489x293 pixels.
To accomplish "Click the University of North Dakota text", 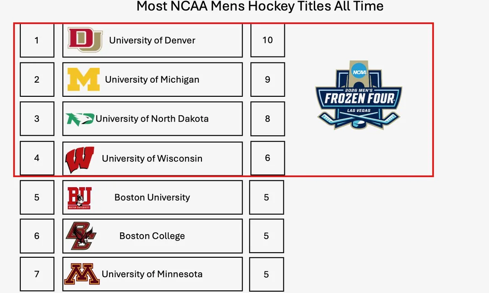I will pyautogui.click(x=152, y=119).
